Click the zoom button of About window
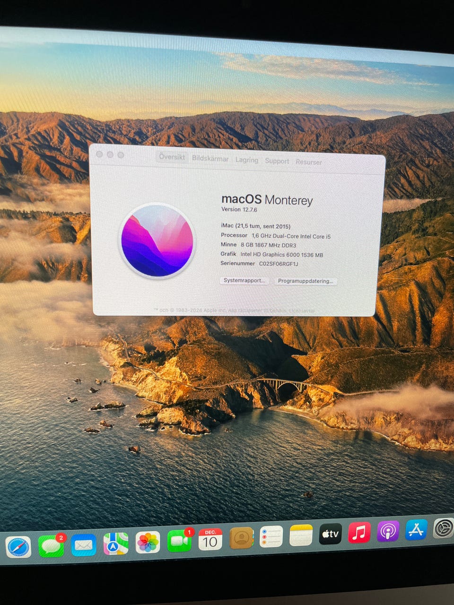This screenshot has width=454, height=605. point(121,155)
